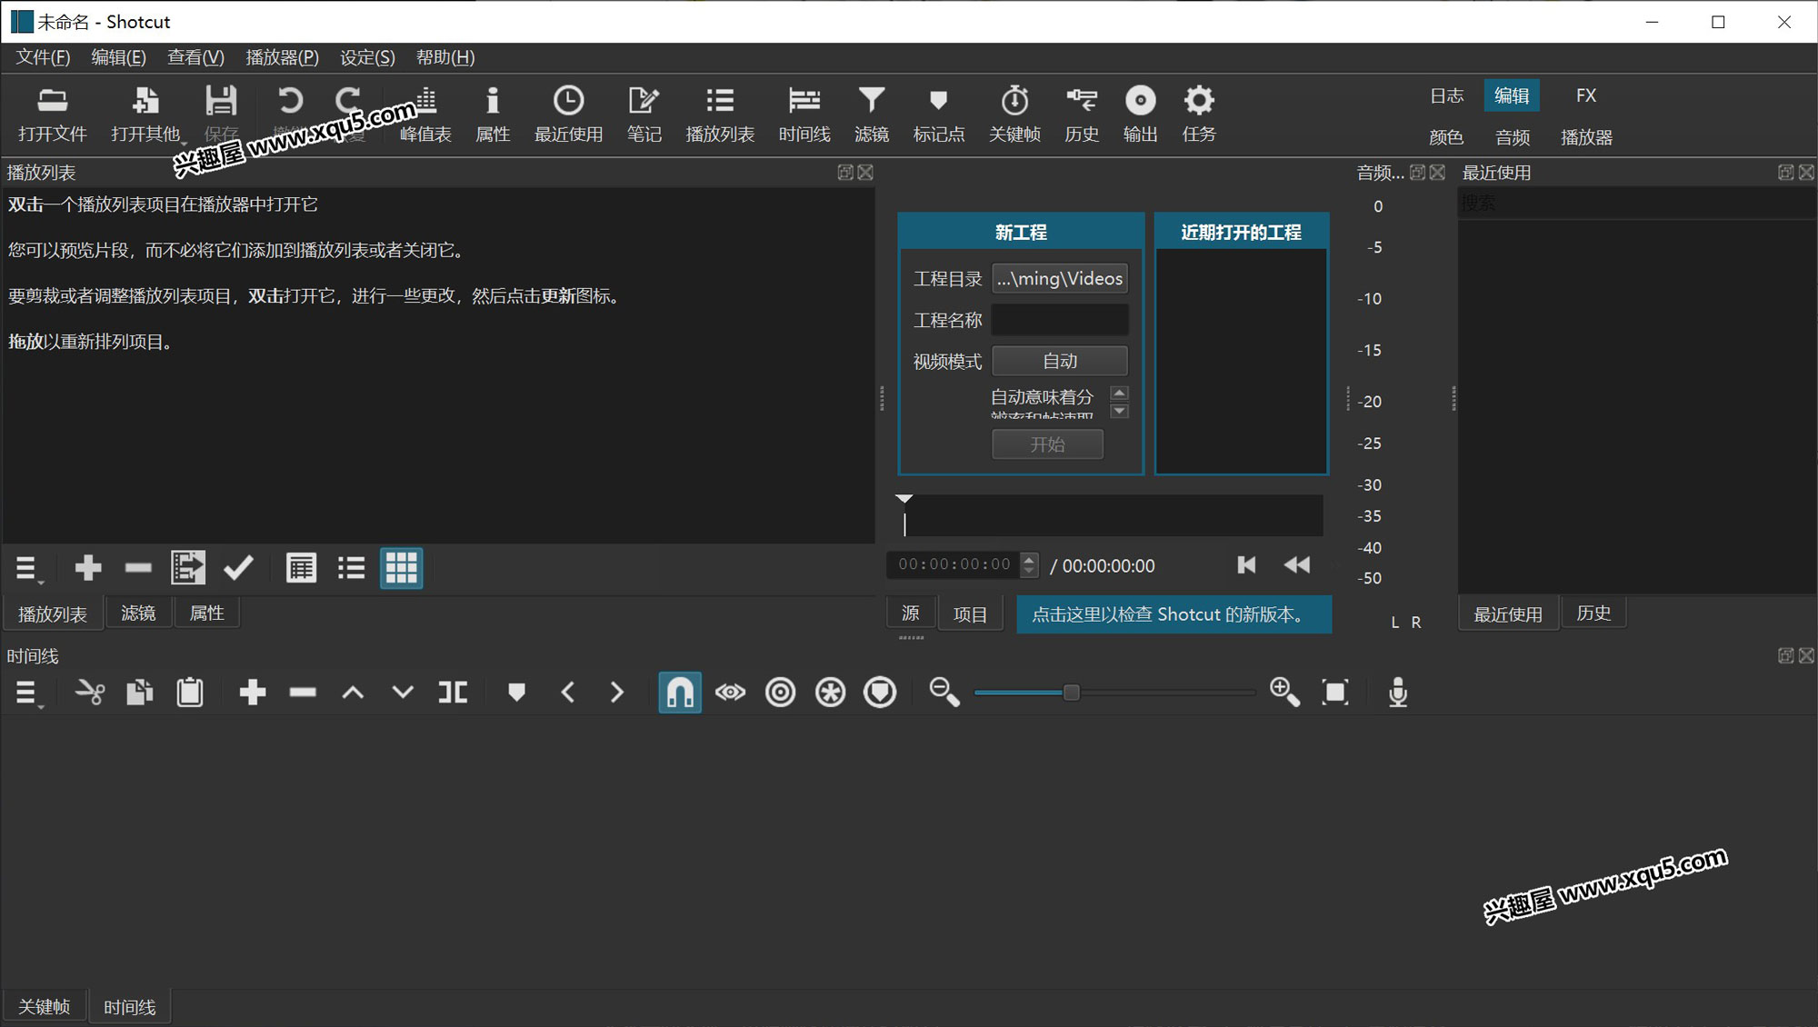Screen dimensions: 1818x1027
Task: Click the 录音 (Record audio) icon
Action: coord(1397,693)
